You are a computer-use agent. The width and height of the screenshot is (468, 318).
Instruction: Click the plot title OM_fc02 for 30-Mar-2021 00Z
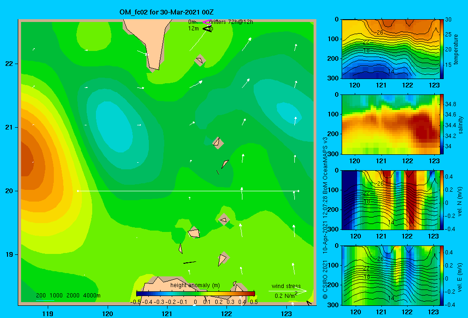[166, 12]
